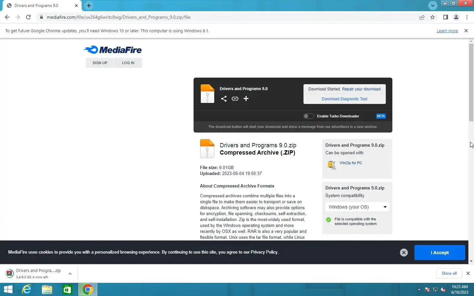
Task: Copy link using the chain link icon
Action: click(235, 99)
